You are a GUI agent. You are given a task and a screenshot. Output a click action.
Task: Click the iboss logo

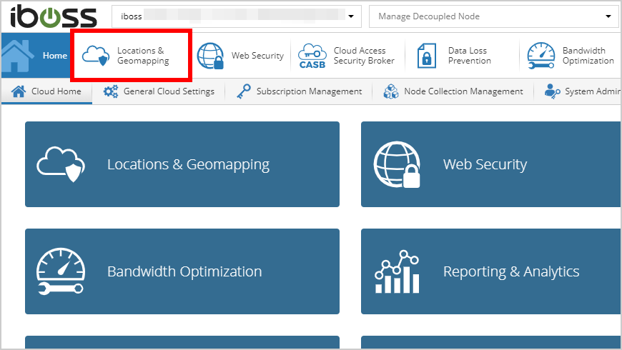54,16
